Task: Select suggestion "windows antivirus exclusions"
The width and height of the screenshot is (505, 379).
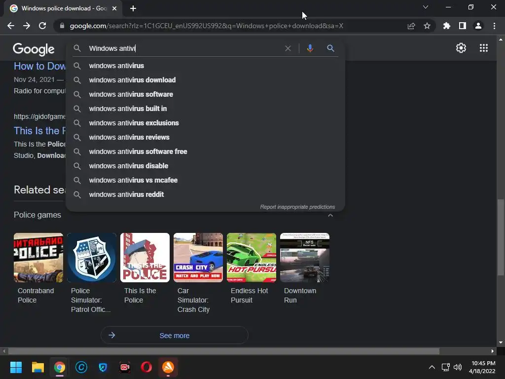Action: [205, 123]
